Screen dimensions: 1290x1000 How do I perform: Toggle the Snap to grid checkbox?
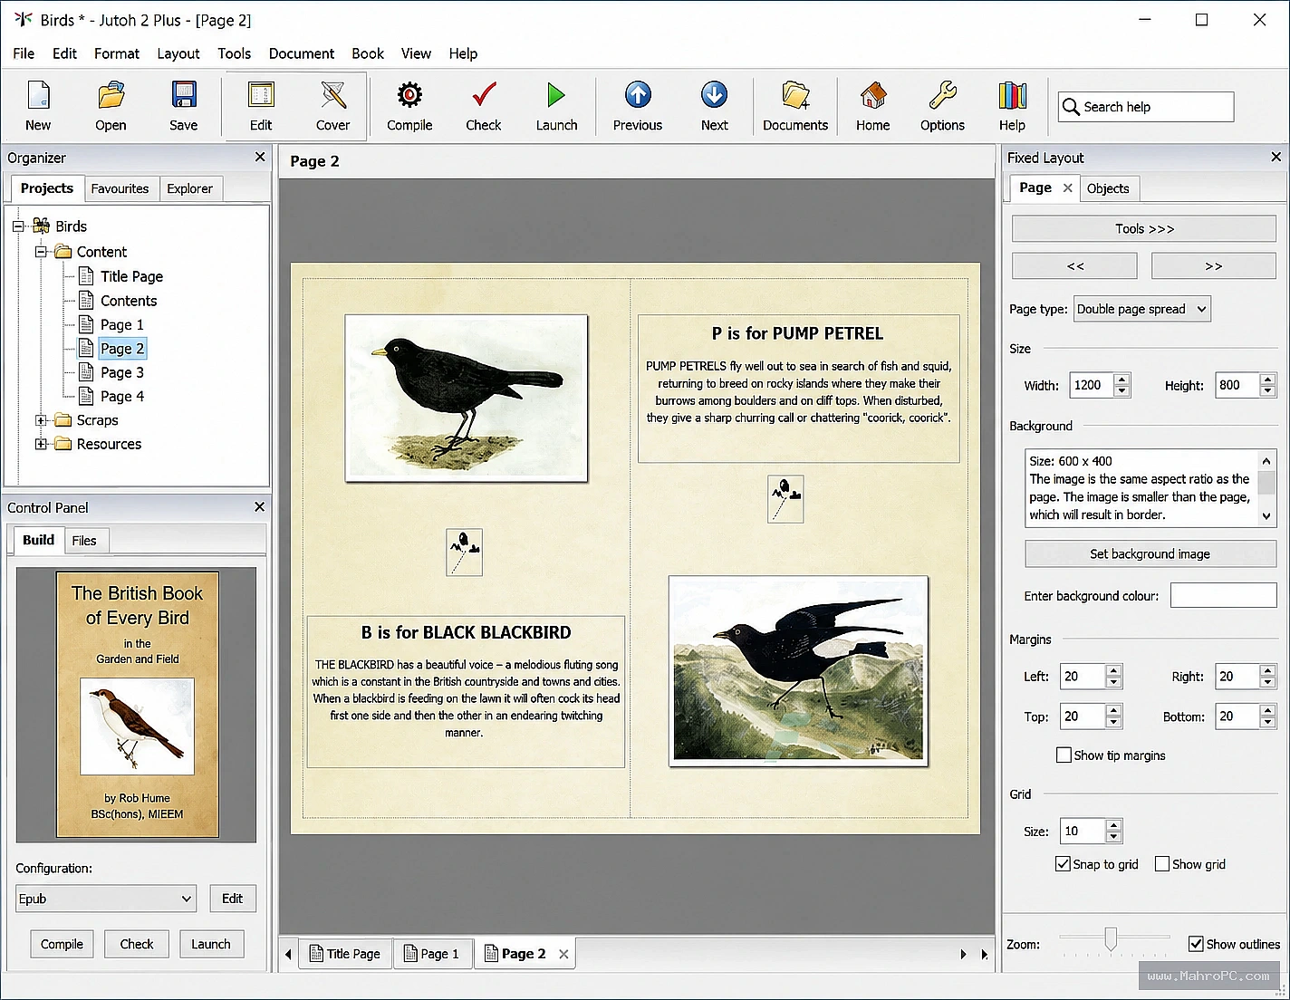1063,864
